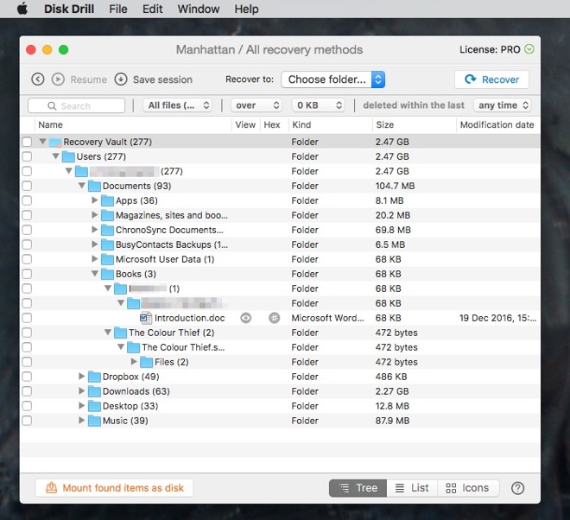Viewport: 570px width, 520px height.
Task: Expand the Files (2) folder
Action: [x=134, y=361]
